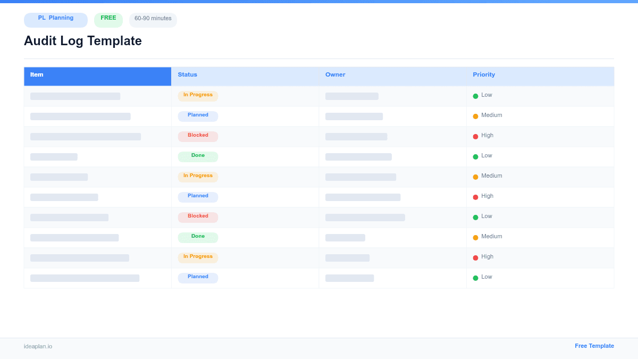Select the orange Medium priority dot in row two
The width and height of the screenshot is (638, 359).
(475, 115)
